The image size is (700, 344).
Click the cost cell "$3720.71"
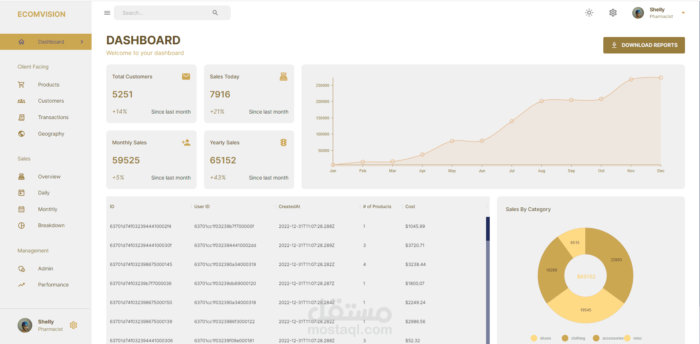click(x=415, y=245)
